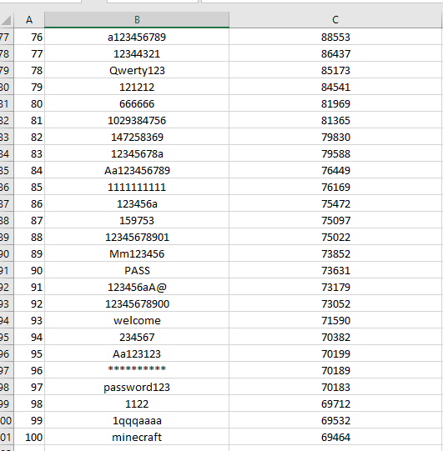Select cell containing 147258369

(137, 137)
